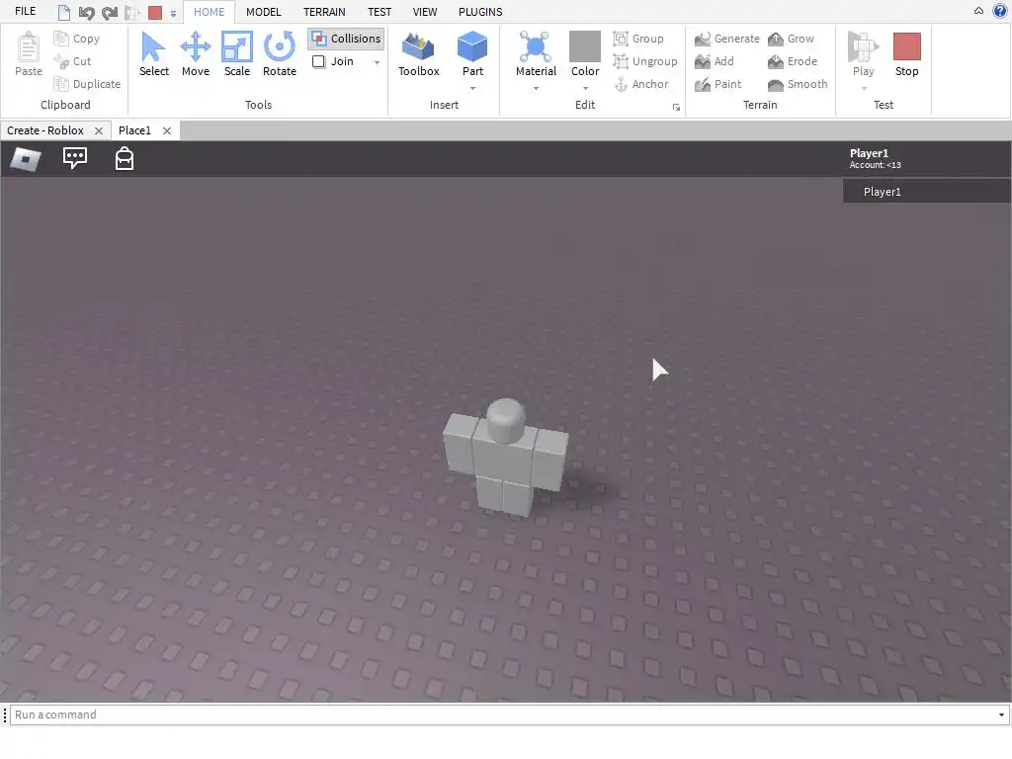The image size is (1012, 759).
Task: Expand the Color dropdown arrow
Action: pyautogui.click(x=585, y=88)
